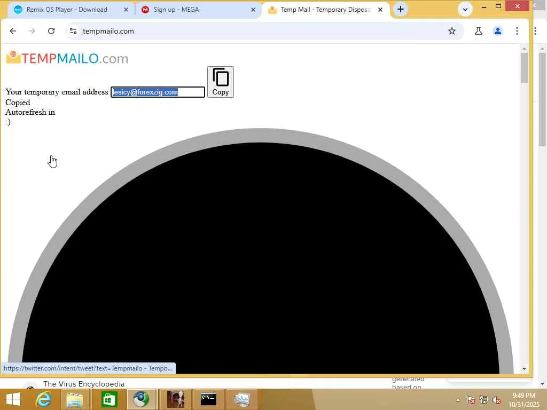Close the Sign up - MEGA tab

click(253, 10)
